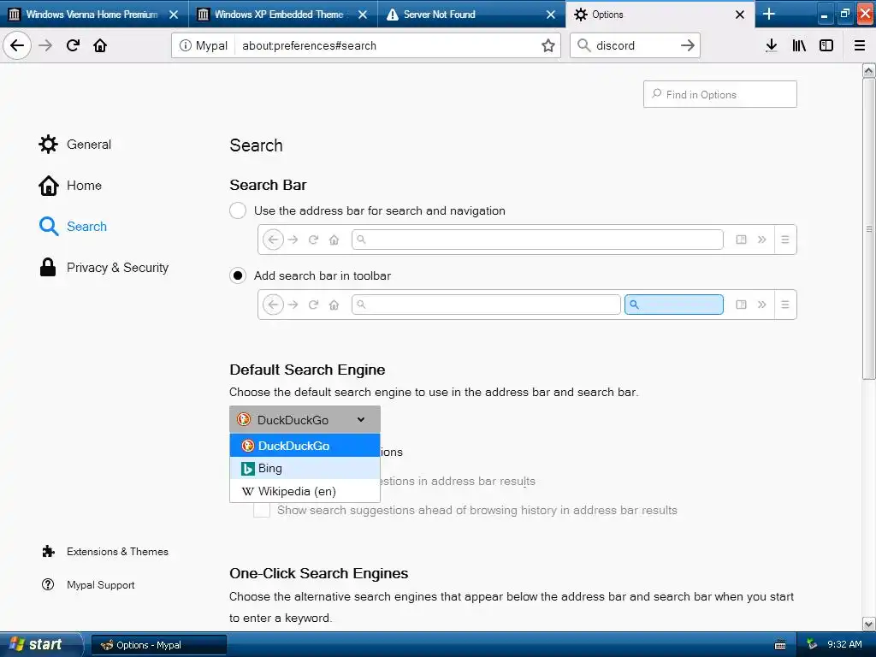Image resolution: width=876 pixels, height=657 pixels.
Task: Select Use the address bar for search radio
Action: point(238,210)
